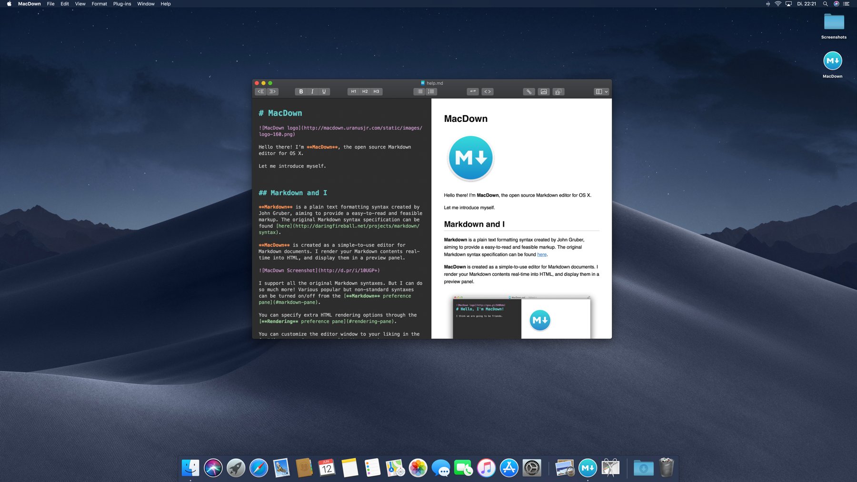Image resolution: width=857 pixels, height=482 pixels.
Task: Insert inline code with the angle-brackets button
Action: [x=488, y=91]
